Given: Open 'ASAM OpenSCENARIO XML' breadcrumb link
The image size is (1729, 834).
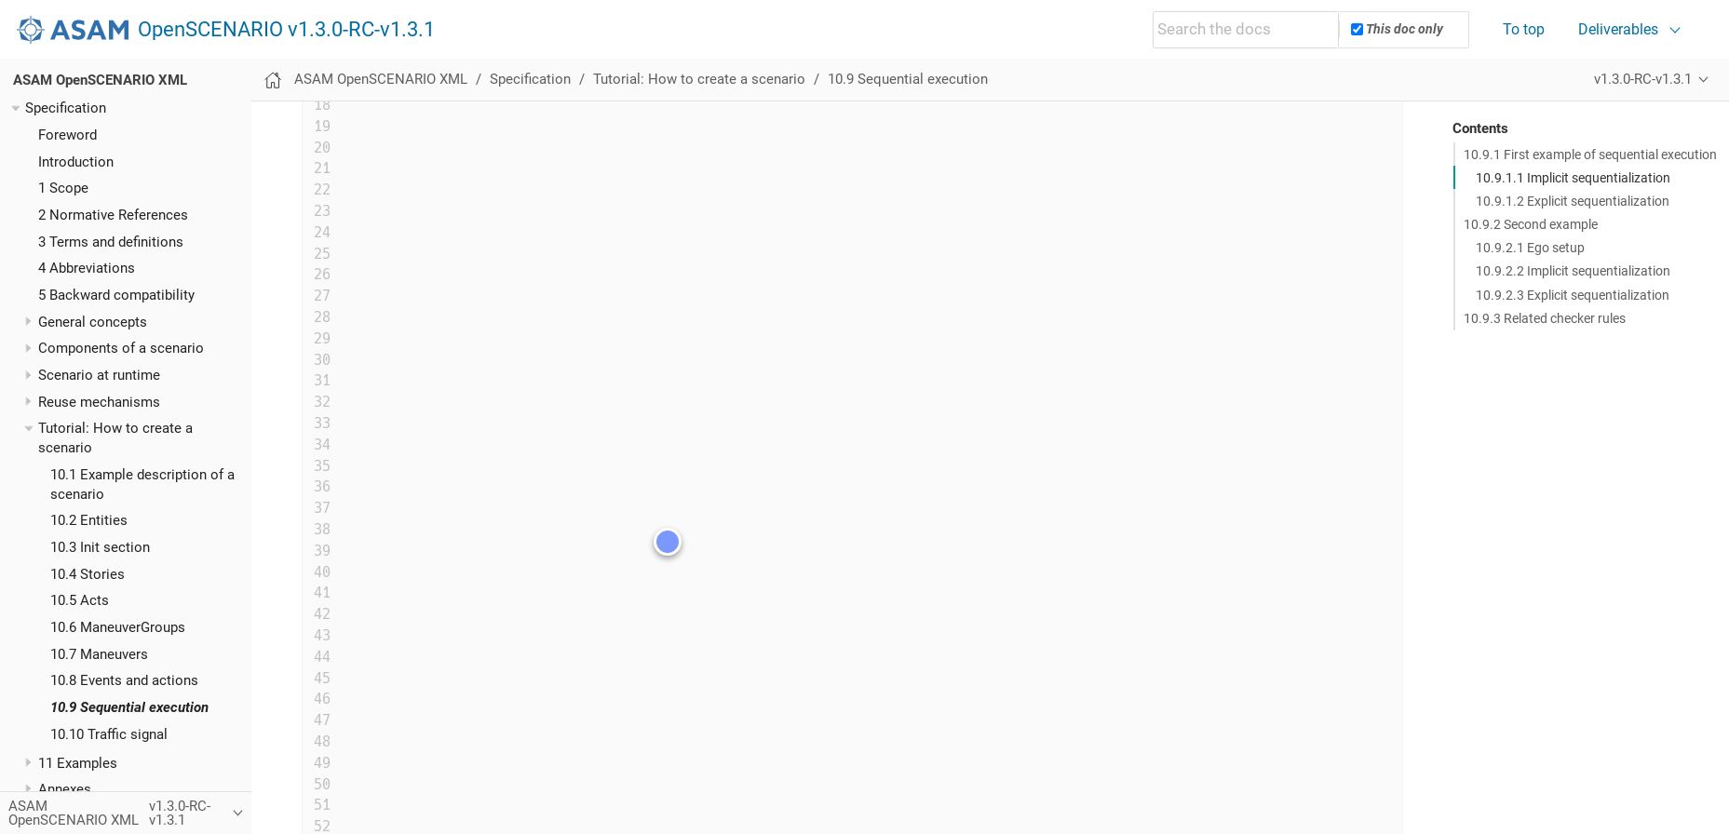Looking at the screenshot, I should (381, 79).
